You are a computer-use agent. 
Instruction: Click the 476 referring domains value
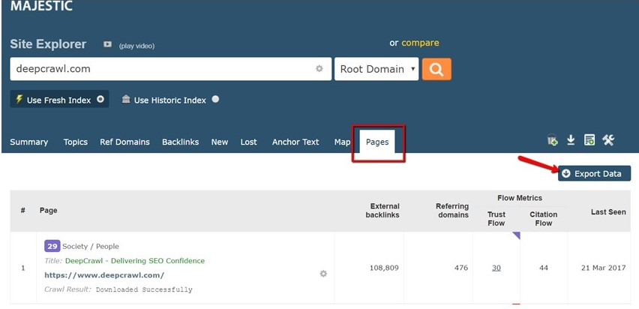461,268
